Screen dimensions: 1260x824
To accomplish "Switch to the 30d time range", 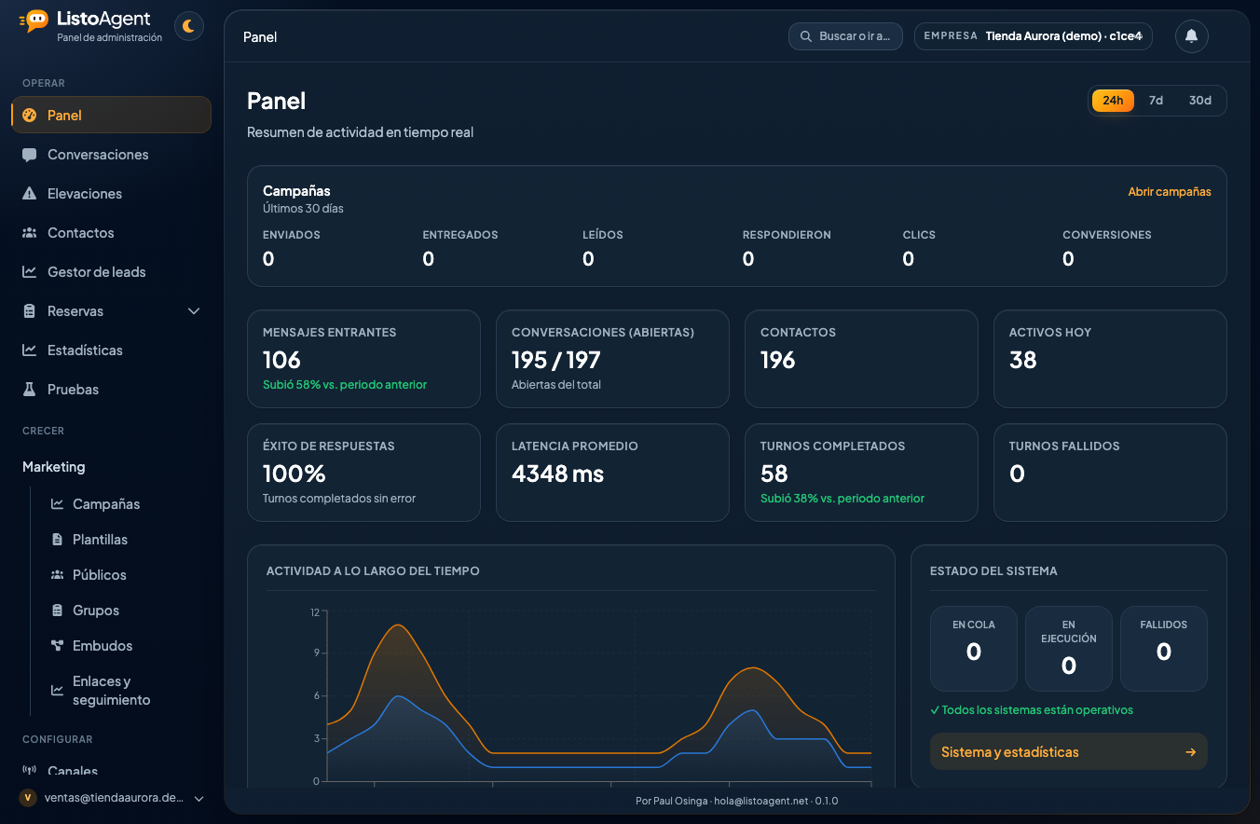I will 1200,101.
